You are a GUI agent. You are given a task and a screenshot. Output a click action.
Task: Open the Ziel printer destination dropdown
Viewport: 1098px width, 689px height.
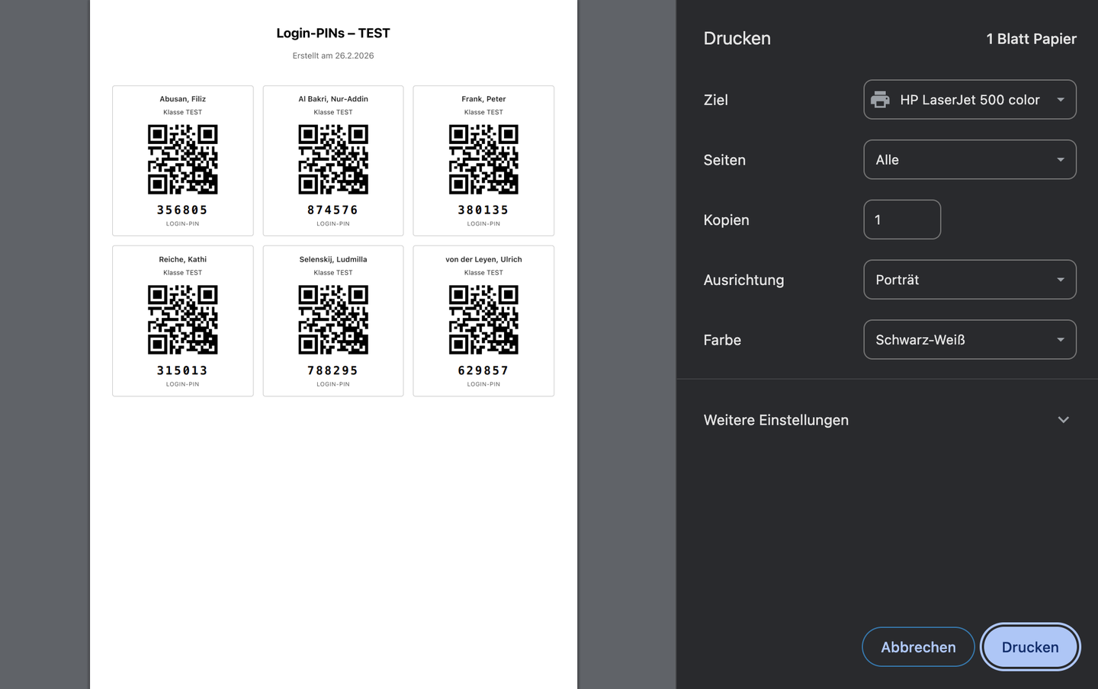[970, 100]
